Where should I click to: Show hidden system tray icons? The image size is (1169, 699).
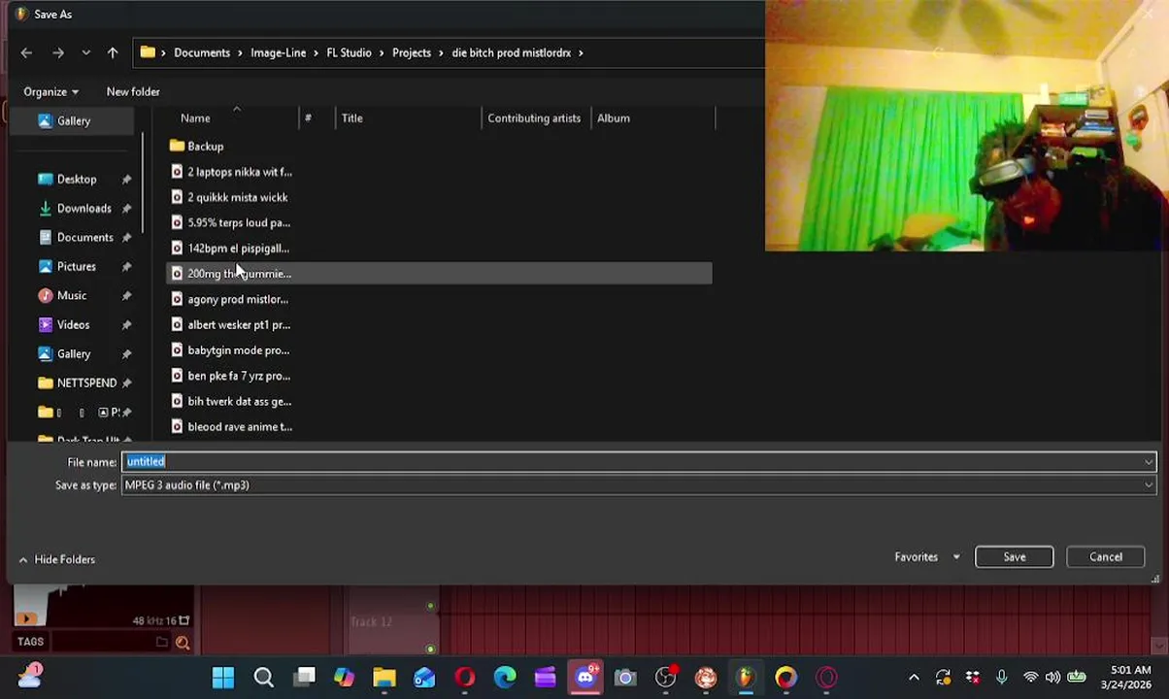(x=914, y=678)
